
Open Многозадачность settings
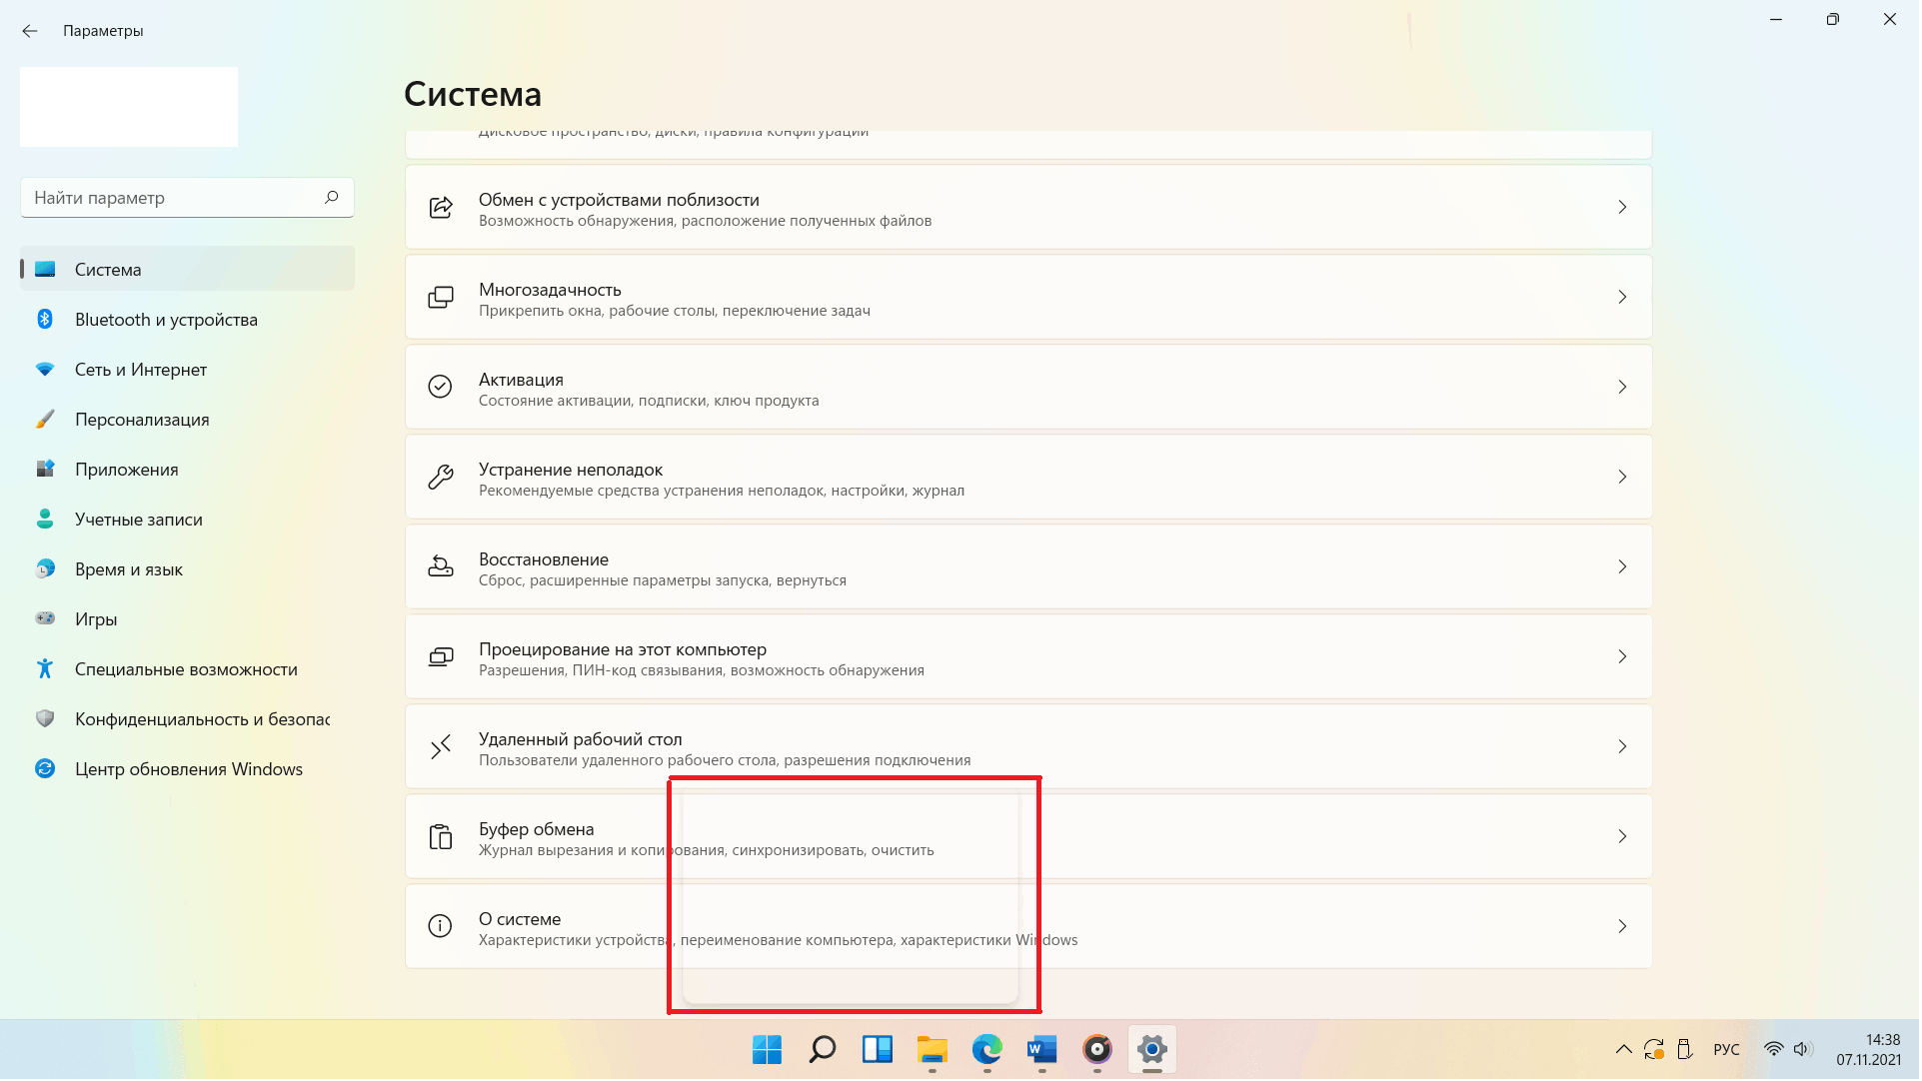click(1028, 297)
